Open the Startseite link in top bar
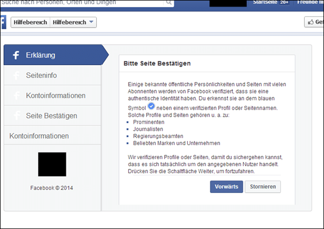 pos(265,2)
